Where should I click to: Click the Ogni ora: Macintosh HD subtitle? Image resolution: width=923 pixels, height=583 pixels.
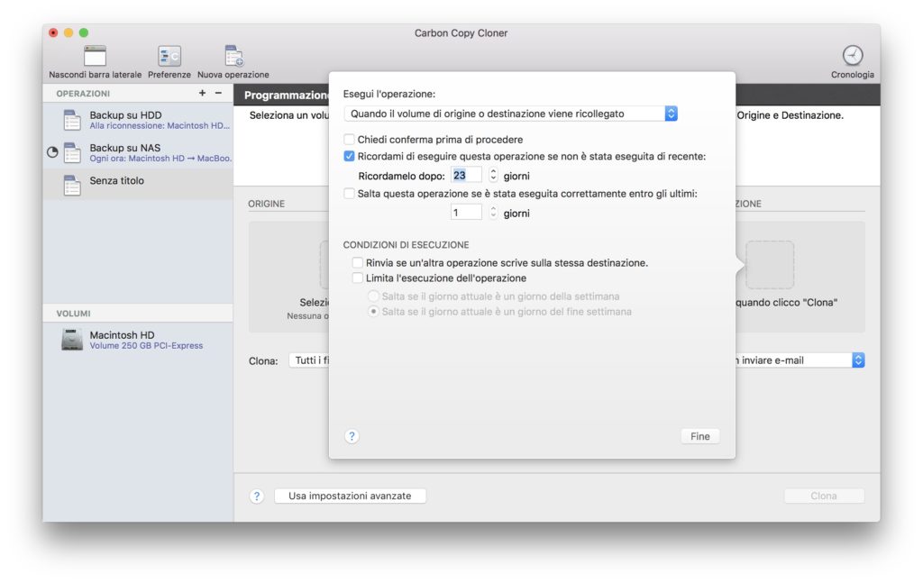pos(160,159)
